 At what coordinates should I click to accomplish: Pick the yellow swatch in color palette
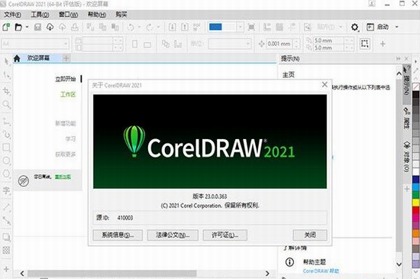(416, 203)
